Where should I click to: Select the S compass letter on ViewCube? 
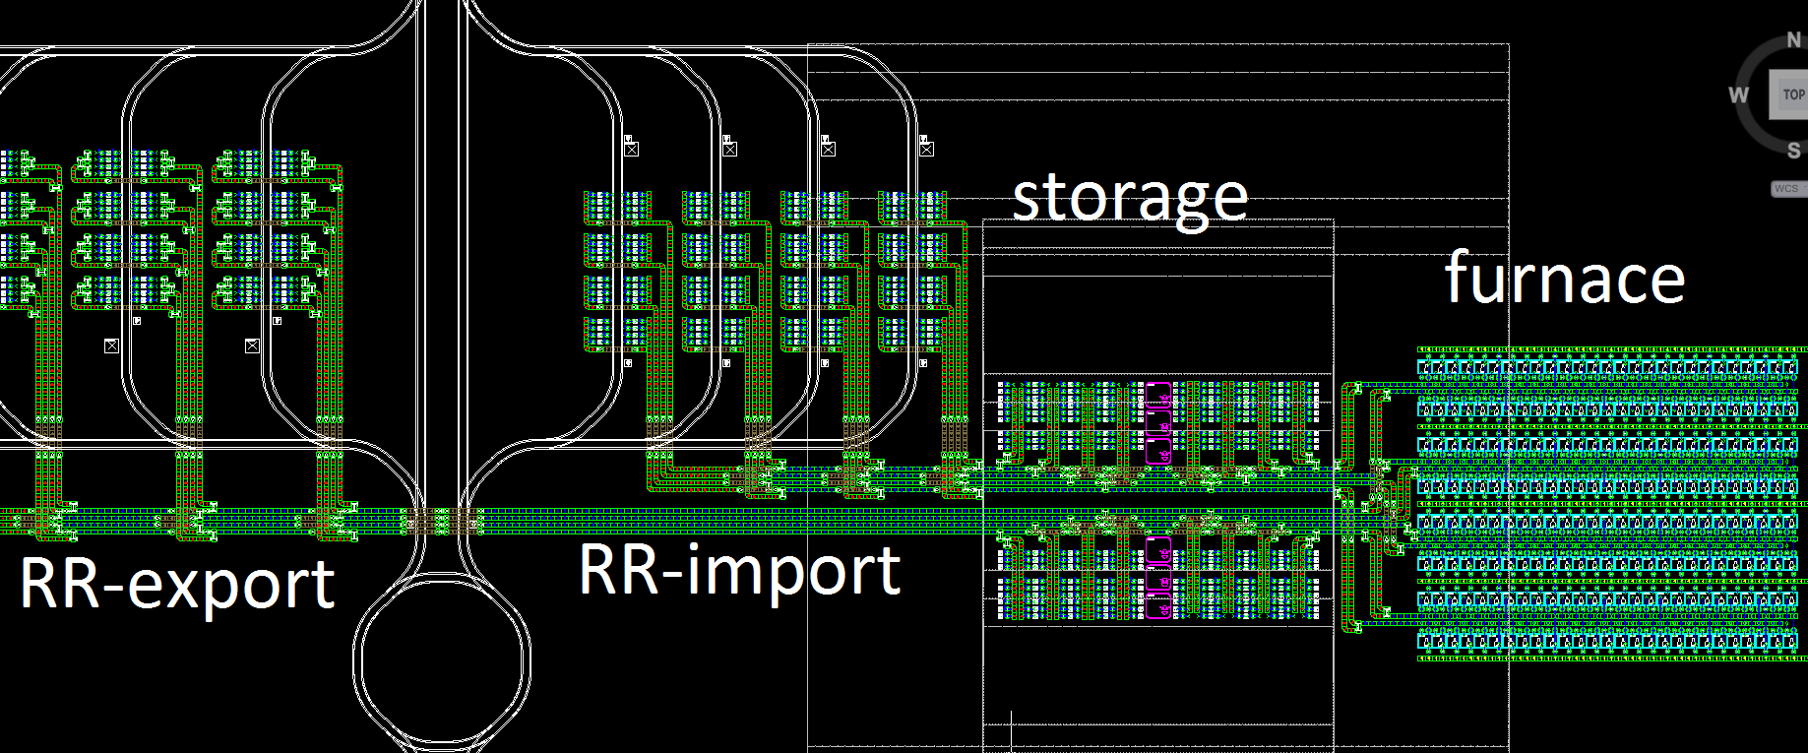1793,151
